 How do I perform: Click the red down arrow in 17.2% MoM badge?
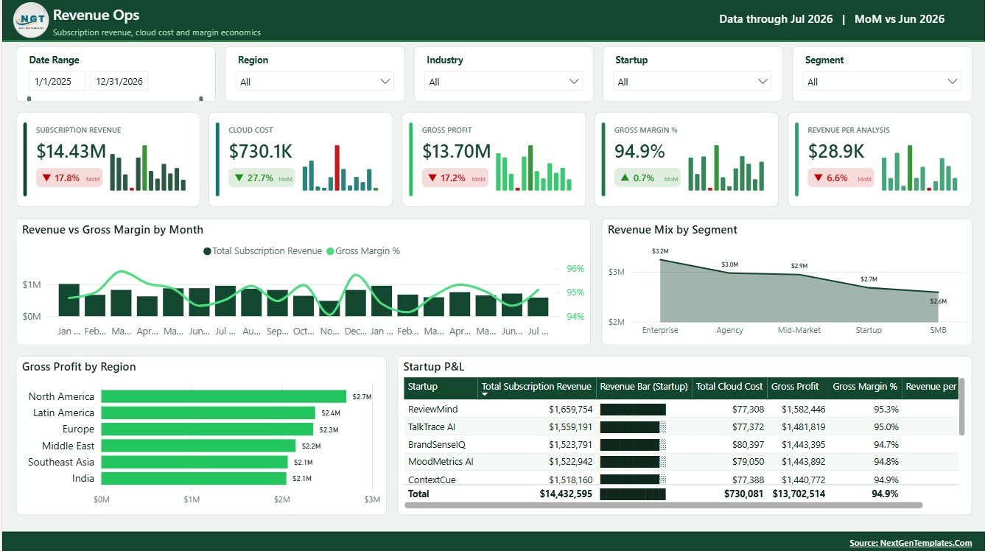pyautogui.click(x=432, y=178)
